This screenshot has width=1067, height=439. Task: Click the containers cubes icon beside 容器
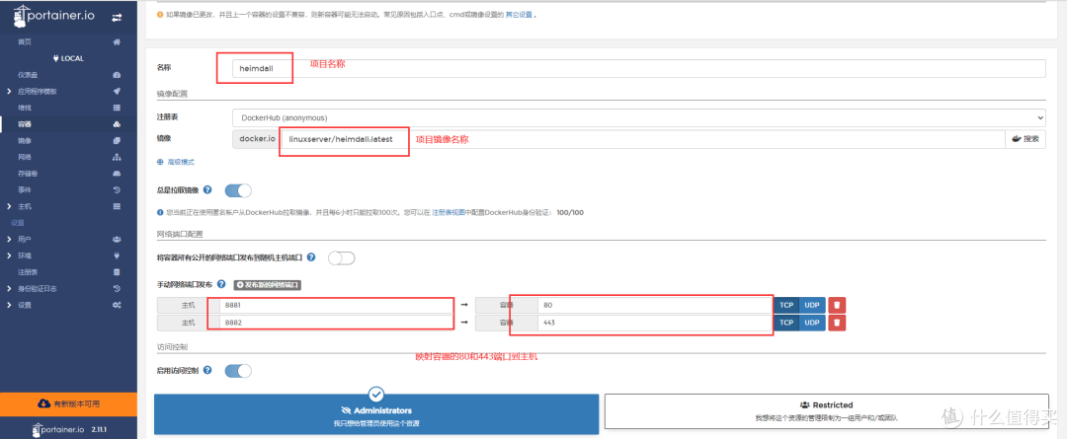[x=117, y=124]
